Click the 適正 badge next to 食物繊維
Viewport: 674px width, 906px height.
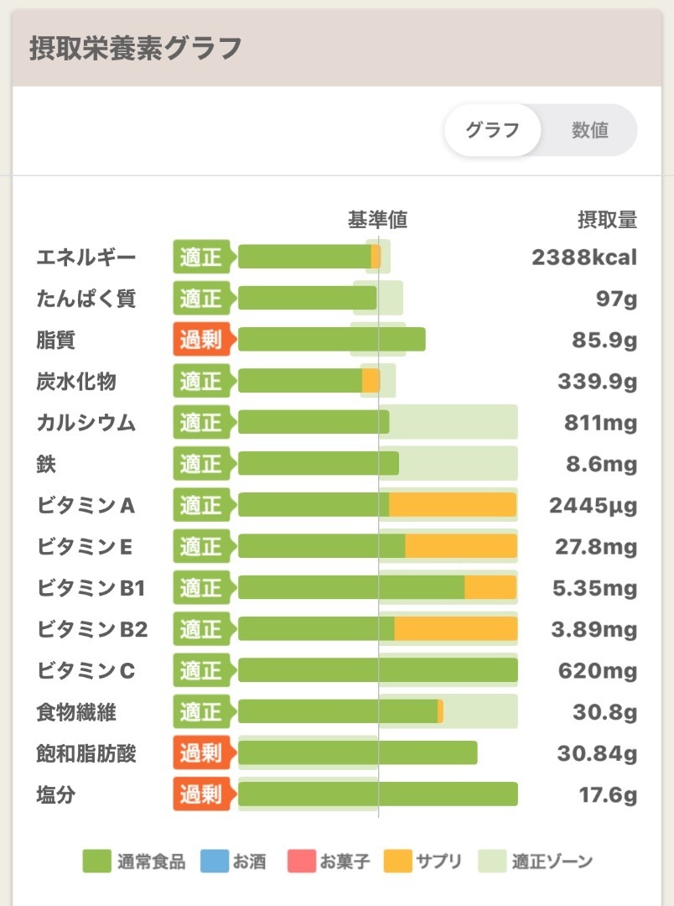[x=201, y=712]
